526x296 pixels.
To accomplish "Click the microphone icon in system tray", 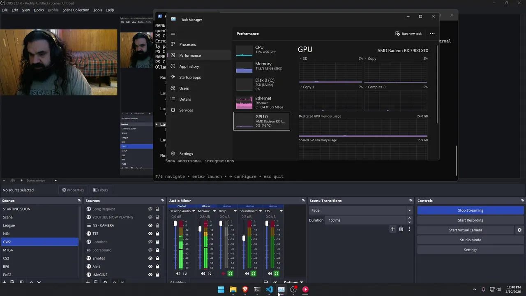I will [x=483, y=289].
